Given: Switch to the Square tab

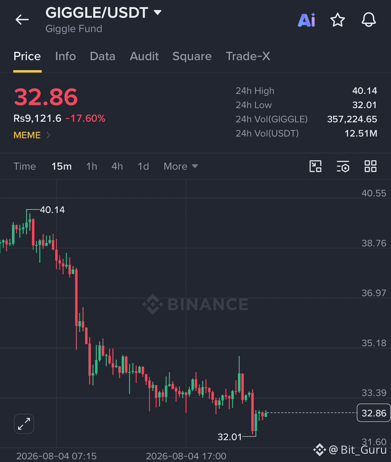Looking at the screenshot, I should pyautogui.click(x=192, y=56).
